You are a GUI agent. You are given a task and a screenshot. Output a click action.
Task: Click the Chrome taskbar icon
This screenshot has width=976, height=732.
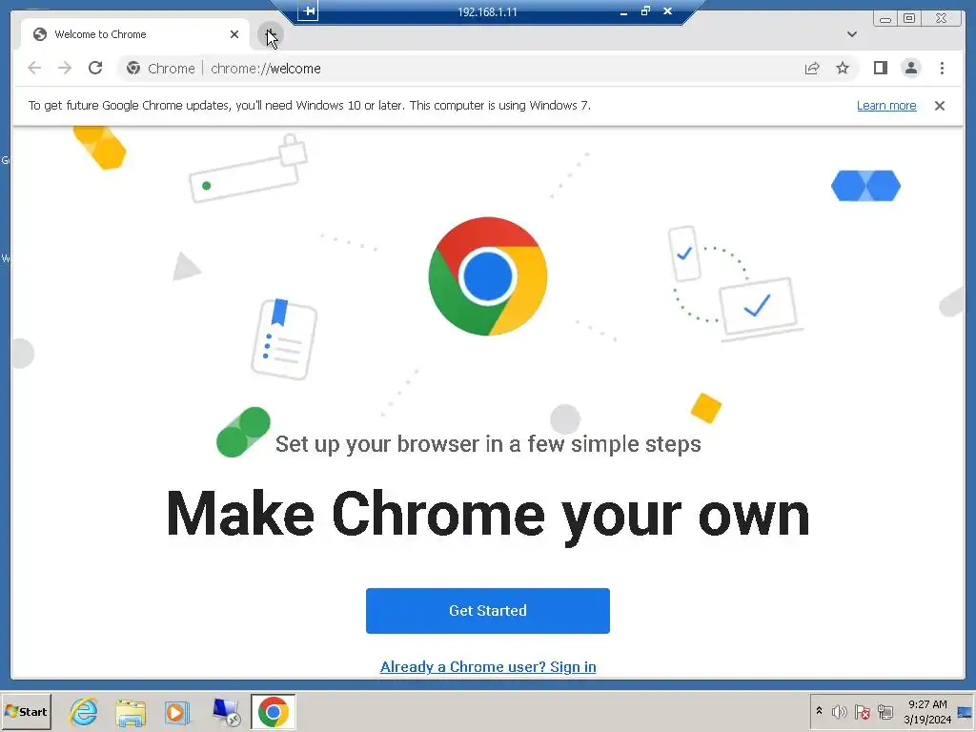point(274,711)
